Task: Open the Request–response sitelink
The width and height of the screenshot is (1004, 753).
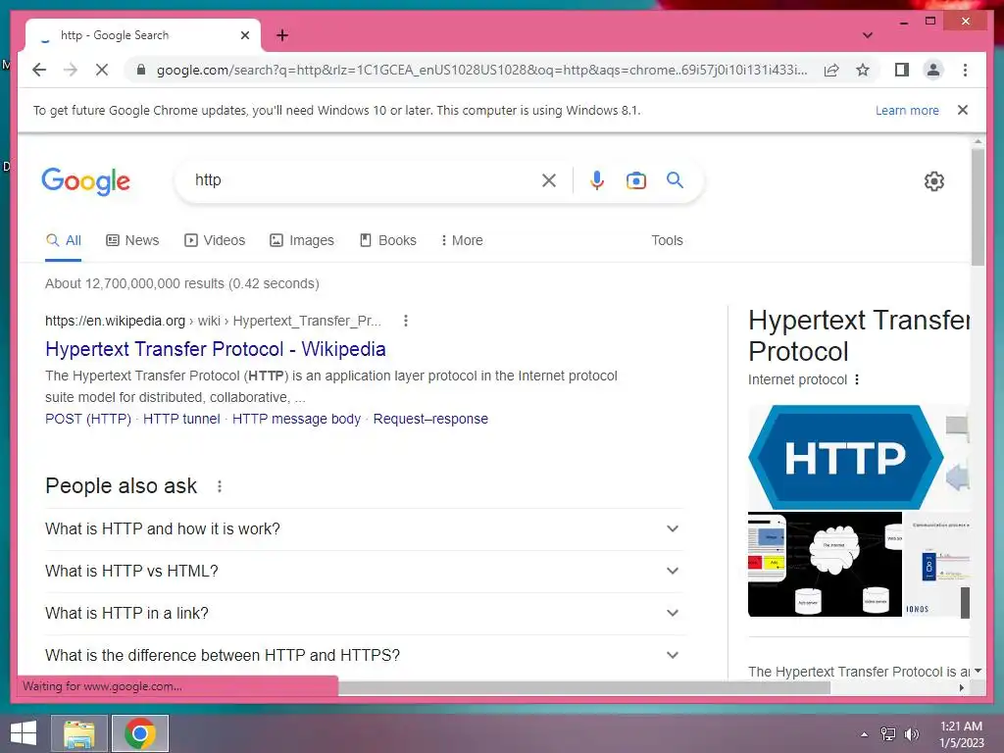Action: coord(430,419)
